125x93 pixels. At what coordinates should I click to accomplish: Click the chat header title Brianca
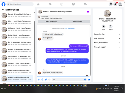pos(57,12)
